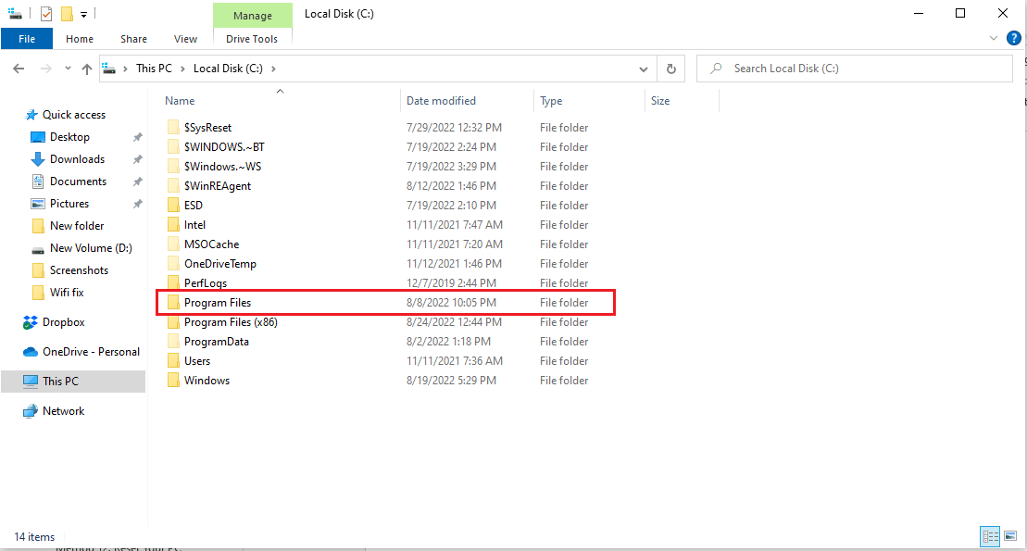Screen dimensions: 1027x551
Task: Open Help with the question mark icon
Action: pyautogui.click(x=1013, y=39)
